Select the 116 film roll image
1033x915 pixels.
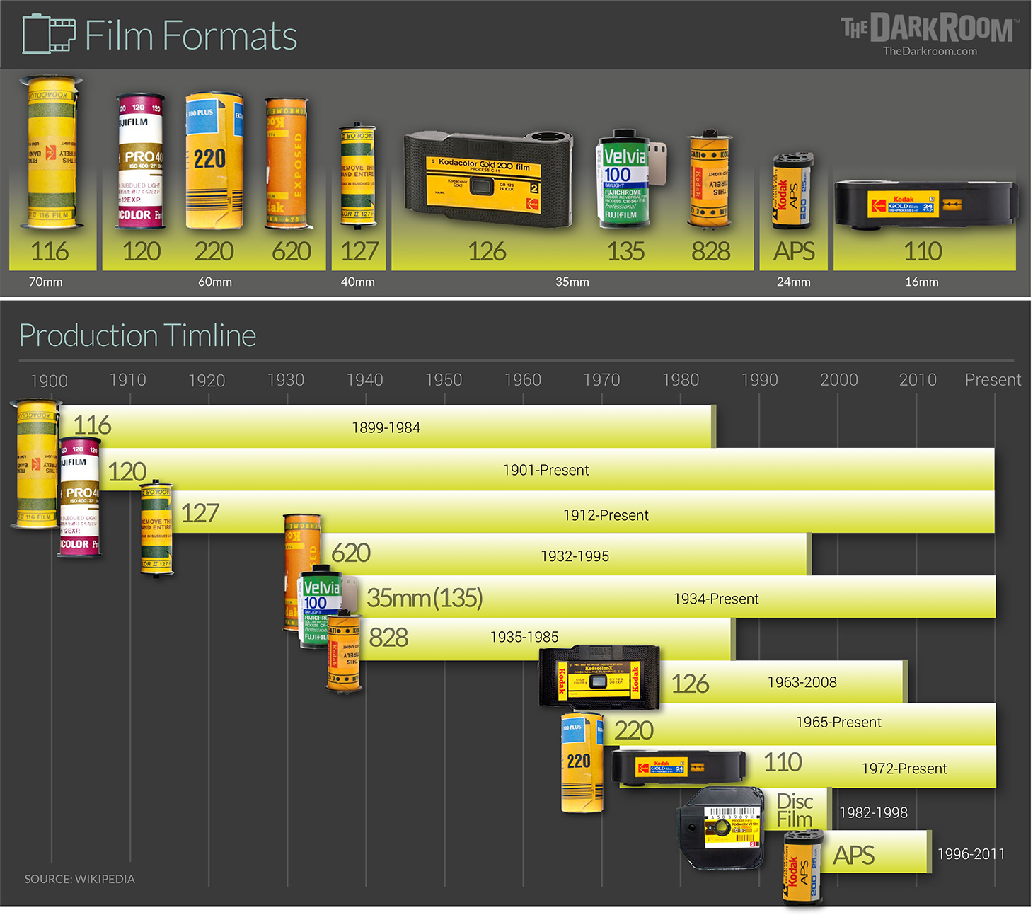[51, 151]
